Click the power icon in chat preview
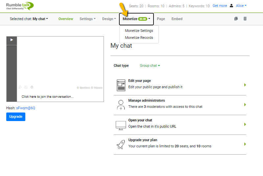Viewport: 263px width, 176px height. coord(32,87)
